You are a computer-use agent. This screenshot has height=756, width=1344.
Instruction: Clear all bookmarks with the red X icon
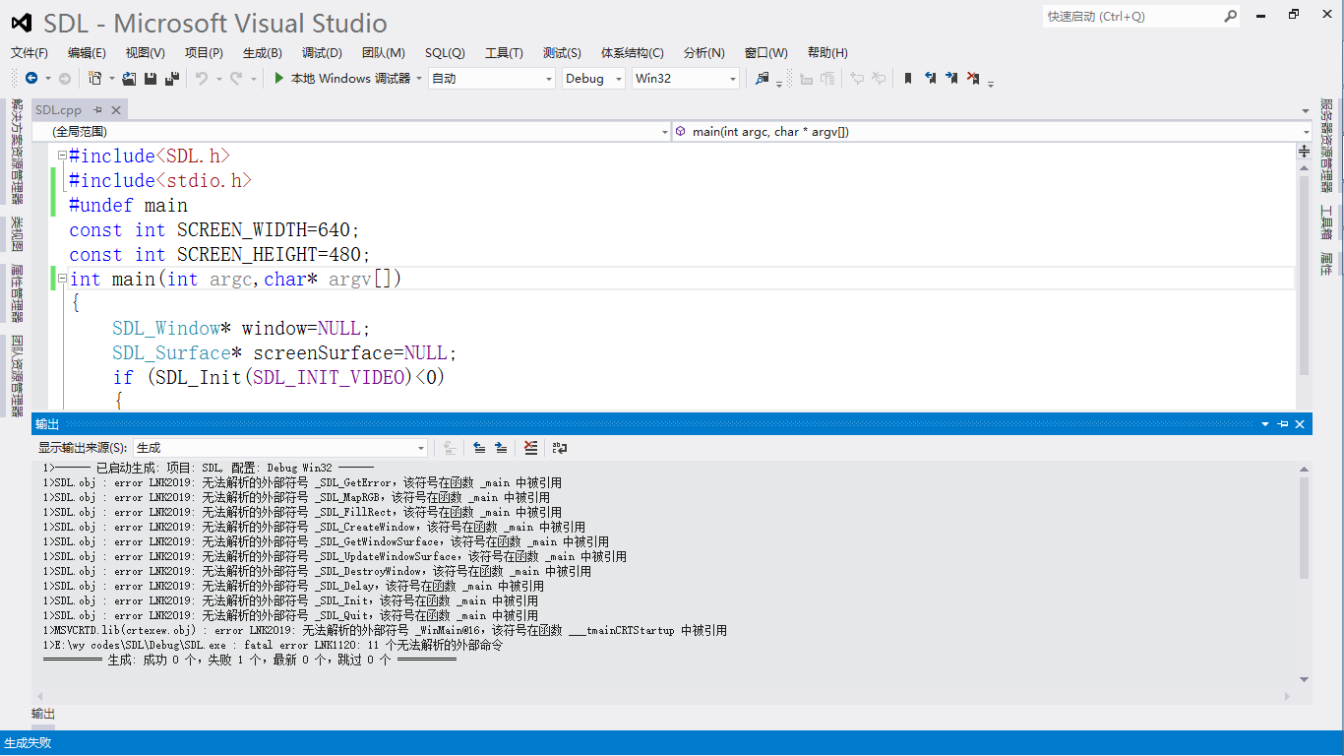(973, 78)
